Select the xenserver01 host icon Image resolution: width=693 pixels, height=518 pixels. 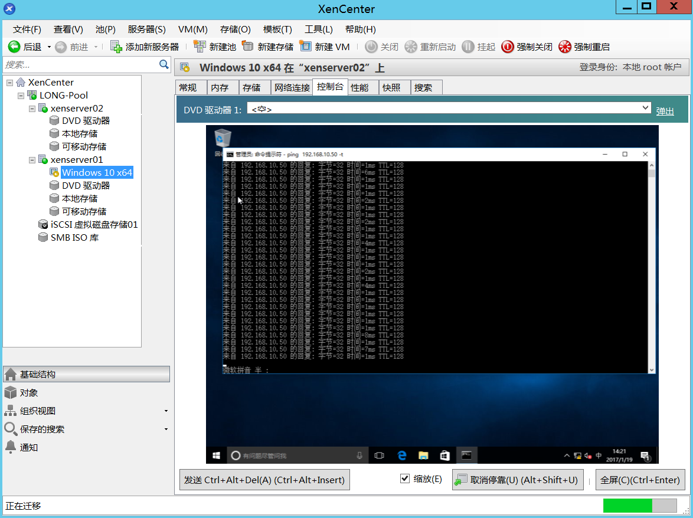point(43,159)
